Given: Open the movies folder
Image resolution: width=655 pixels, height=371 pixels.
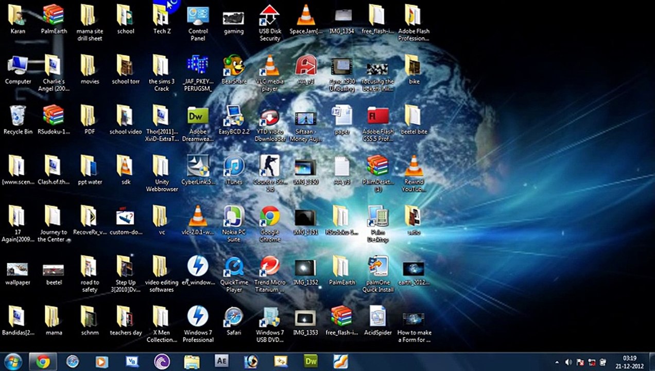Looking at the screenshot, I should point(89,70).
